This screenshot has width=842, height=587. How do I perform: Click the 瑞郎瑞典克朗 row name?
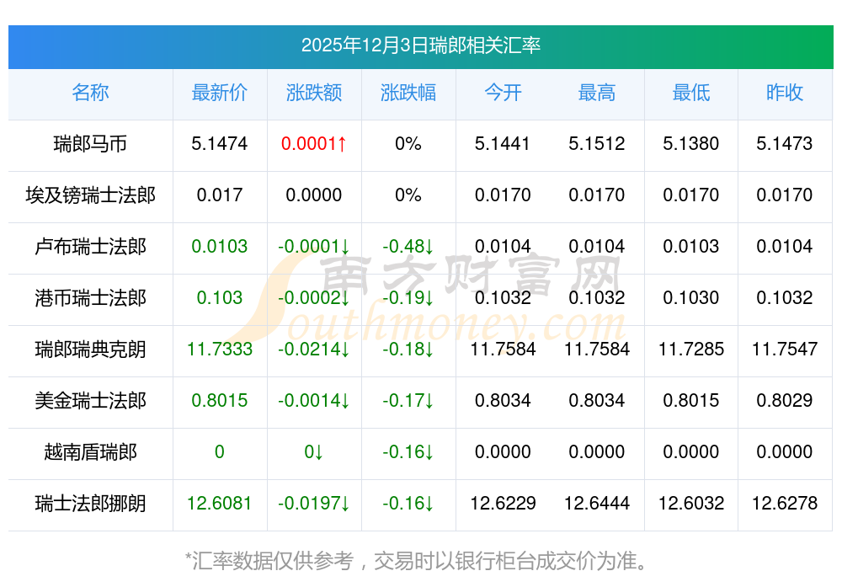click(x=90, y=350)
